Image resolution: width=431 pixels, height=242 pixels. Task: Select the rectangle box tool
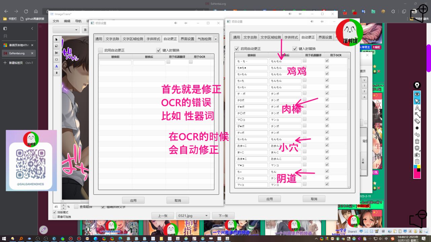[56, 59]
